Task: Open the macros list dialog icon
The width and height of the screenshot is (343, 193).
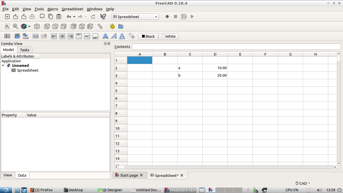Action: click(x=184, y=17)
